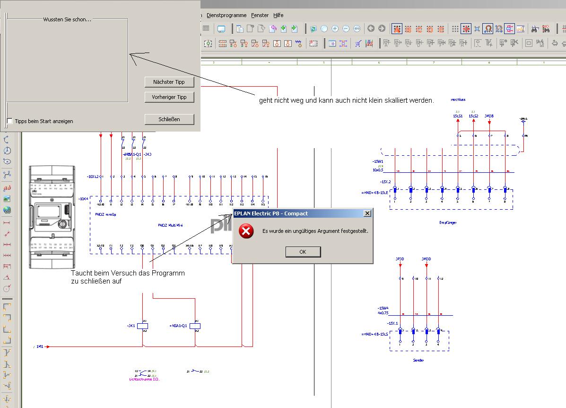Select the aligned dimension tool
The height and width of the screenshot is (408, 566).
click(x=7, y=234)
